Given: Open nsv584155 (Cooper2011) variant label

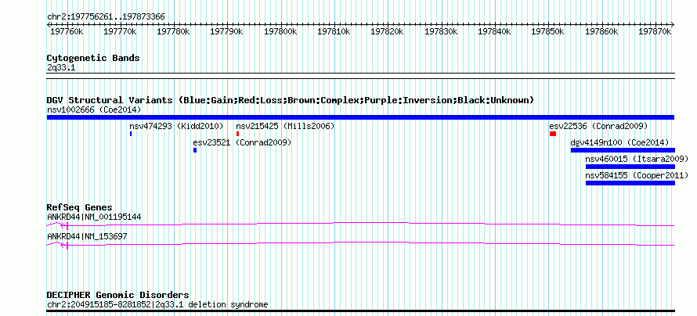Looking at the screenshot, I should tap(637, 175).
